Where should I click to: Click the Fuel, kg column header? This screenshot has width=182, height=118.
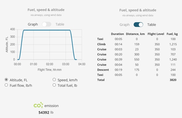172,34
